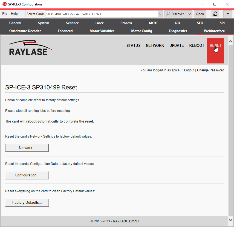This screenshot has height=227, width=234.
Task: Click the Discover button with magnifier
Action: (x=175, y=14)
